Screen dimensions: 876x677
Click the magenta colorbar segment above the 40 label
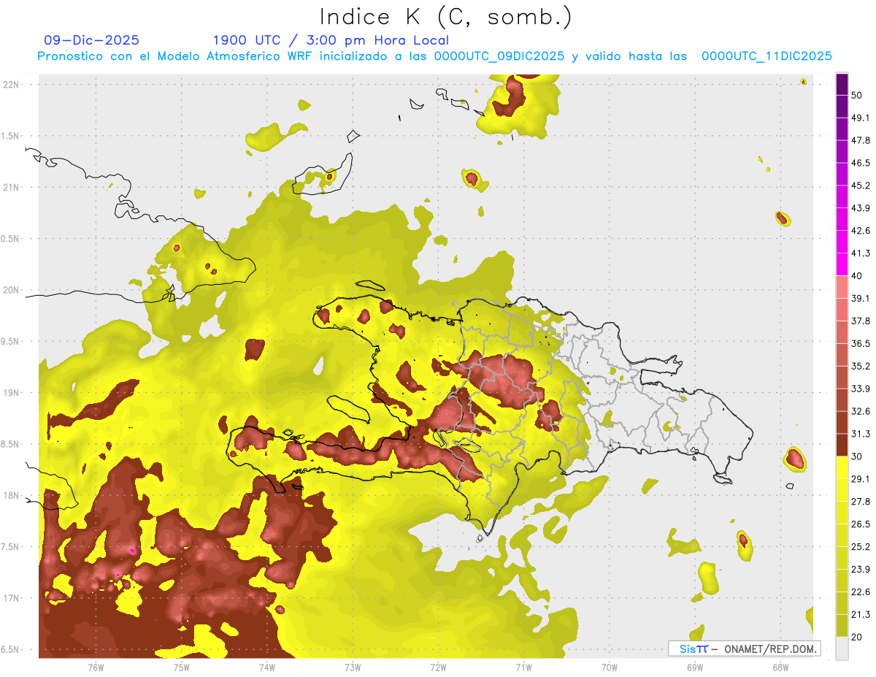tap(842, 264)
